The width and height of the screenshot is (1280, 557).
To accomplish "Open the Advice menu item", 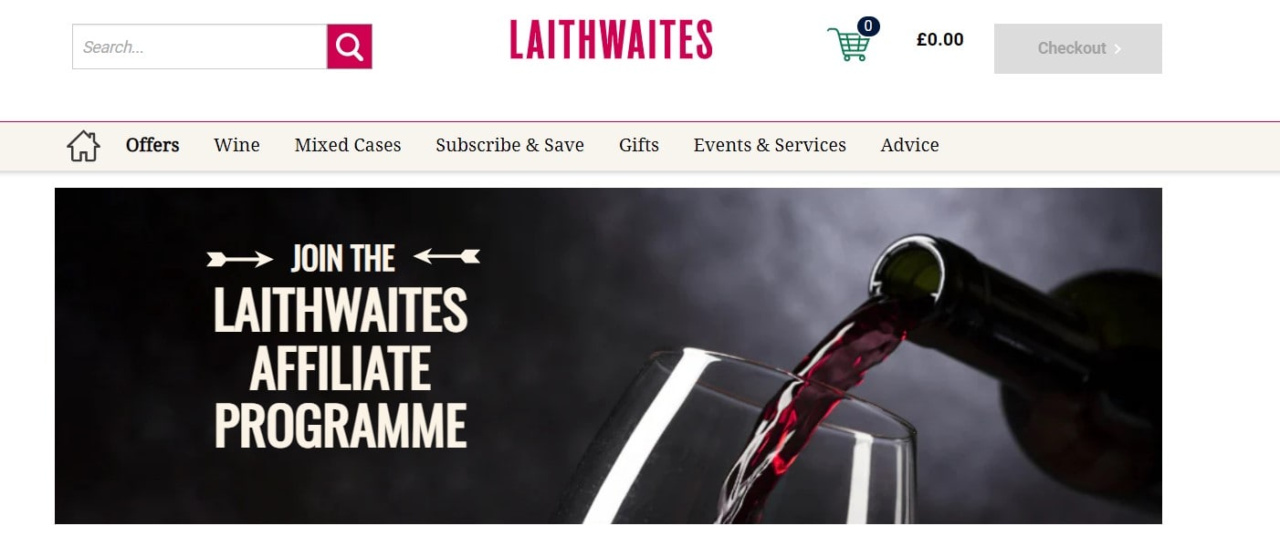I will (909, 145).
